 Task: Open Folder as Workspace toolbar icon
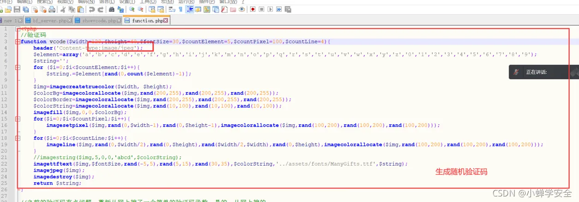233,9
